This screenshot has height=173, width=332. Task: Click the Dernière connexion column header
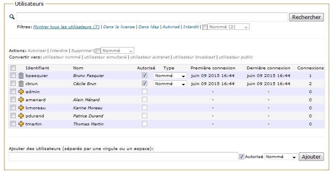pos(268,68)
